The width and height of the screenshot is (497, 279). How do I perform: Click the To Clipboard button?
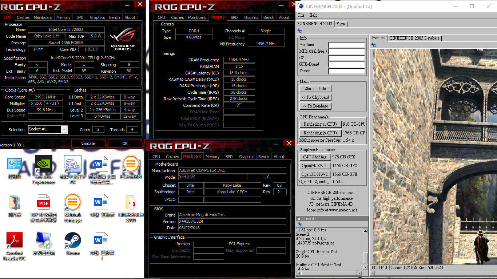pyautogui.click(x=315, y=97)
